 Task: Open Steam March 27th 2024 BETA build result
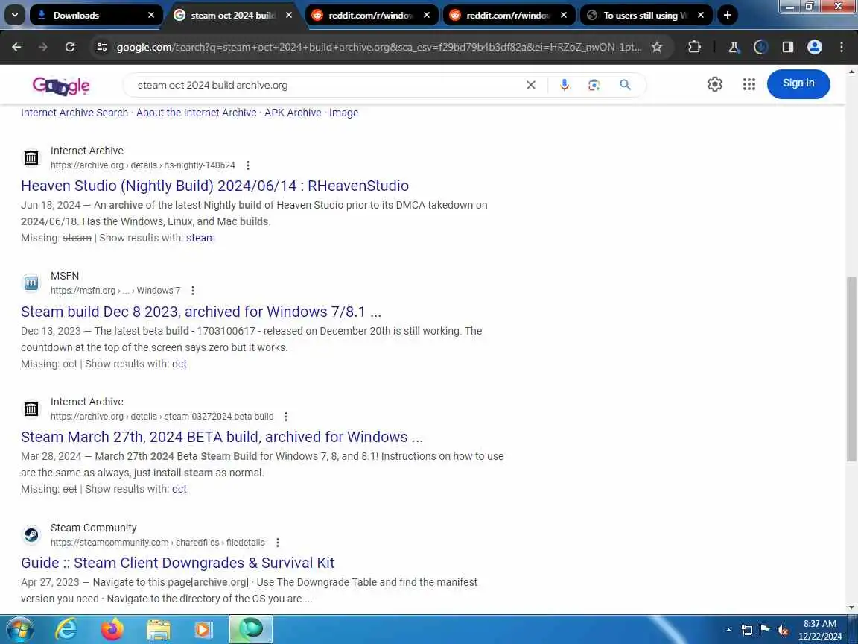pyautogui.click(x=222, y=437)
